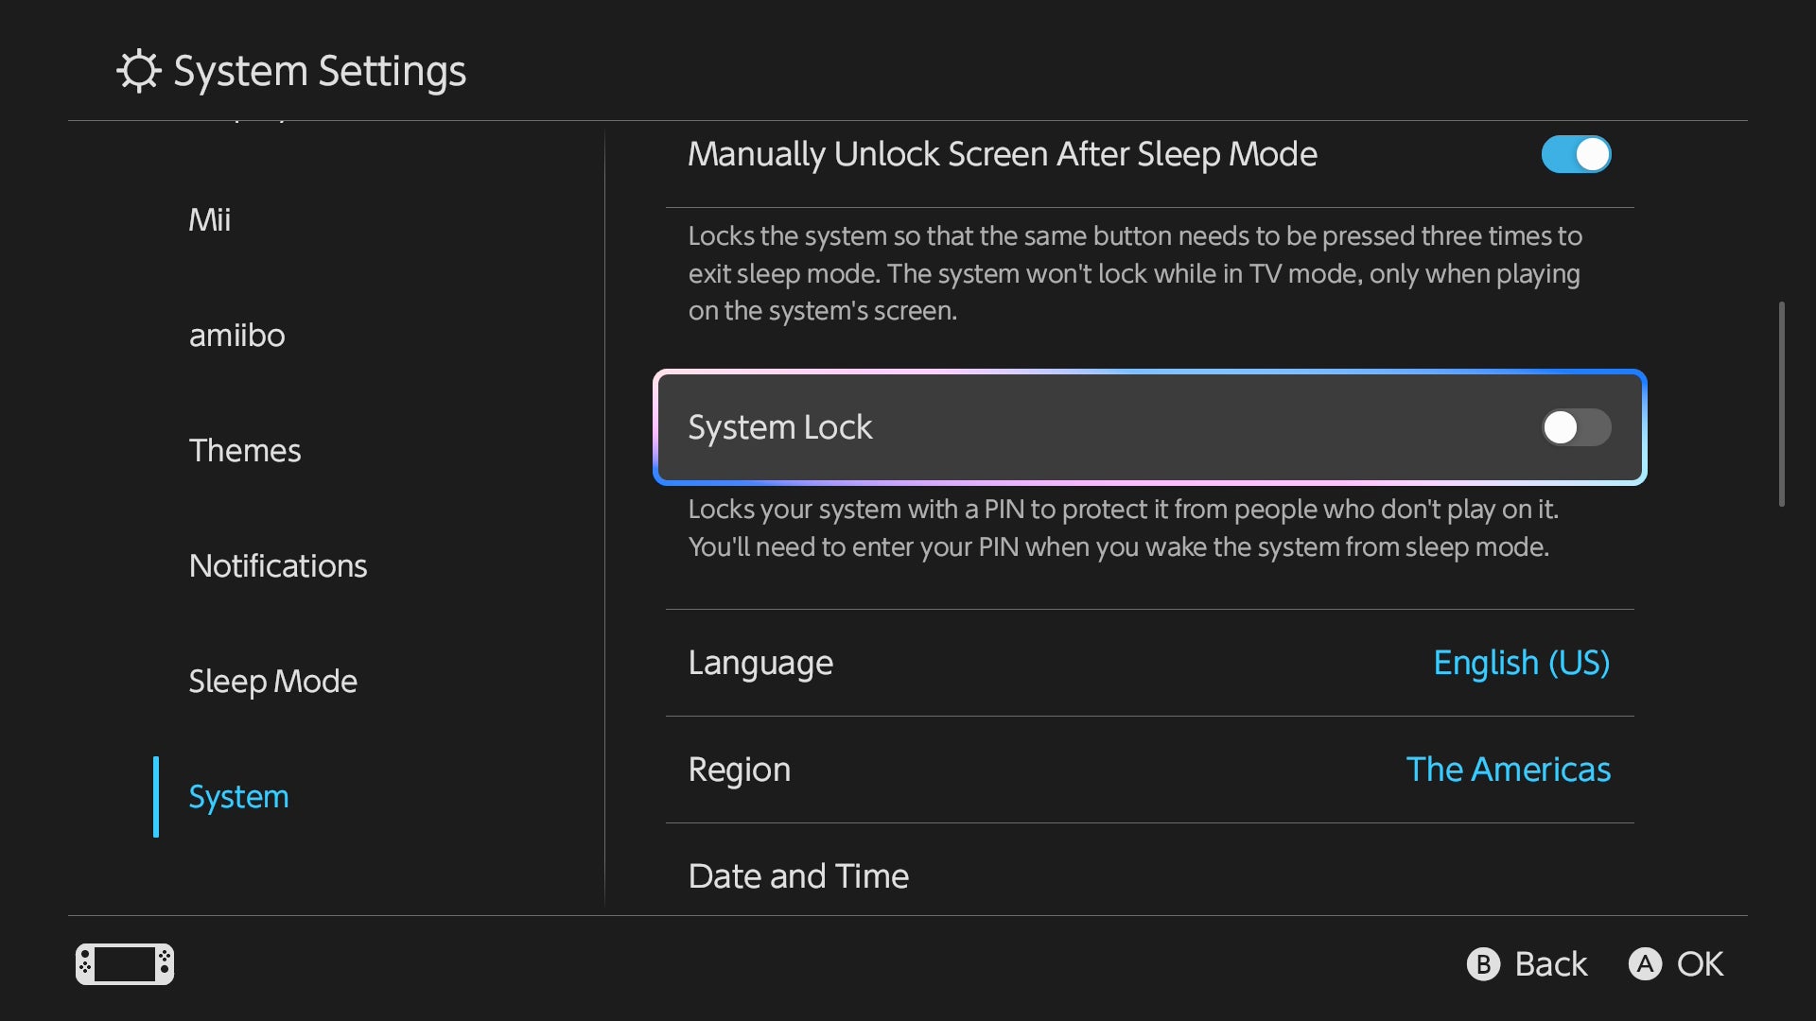
Task: Go to the Themes section
Action: [x=245, y=451]
